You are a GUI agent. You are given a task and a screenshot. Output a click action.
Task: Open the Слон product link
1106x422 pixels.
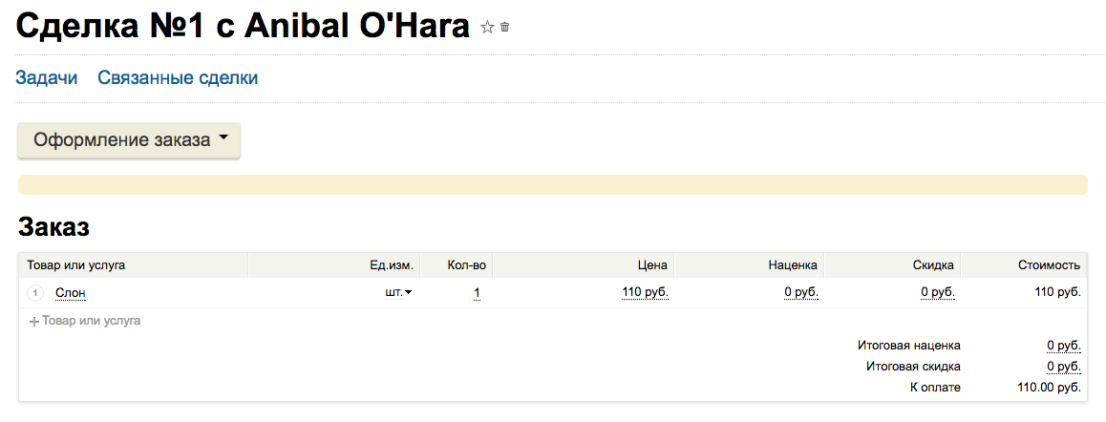pos(71,293)
